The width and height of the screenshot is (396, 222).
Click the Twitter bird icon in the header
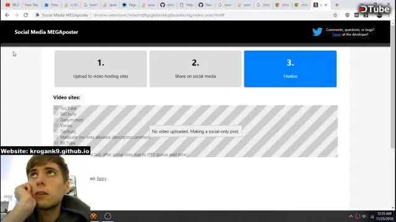pos(317,31)
